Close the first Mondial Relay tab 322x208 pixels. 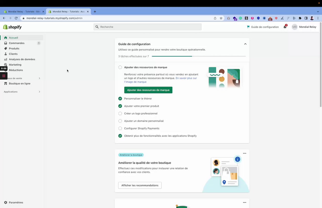[43, 12]
